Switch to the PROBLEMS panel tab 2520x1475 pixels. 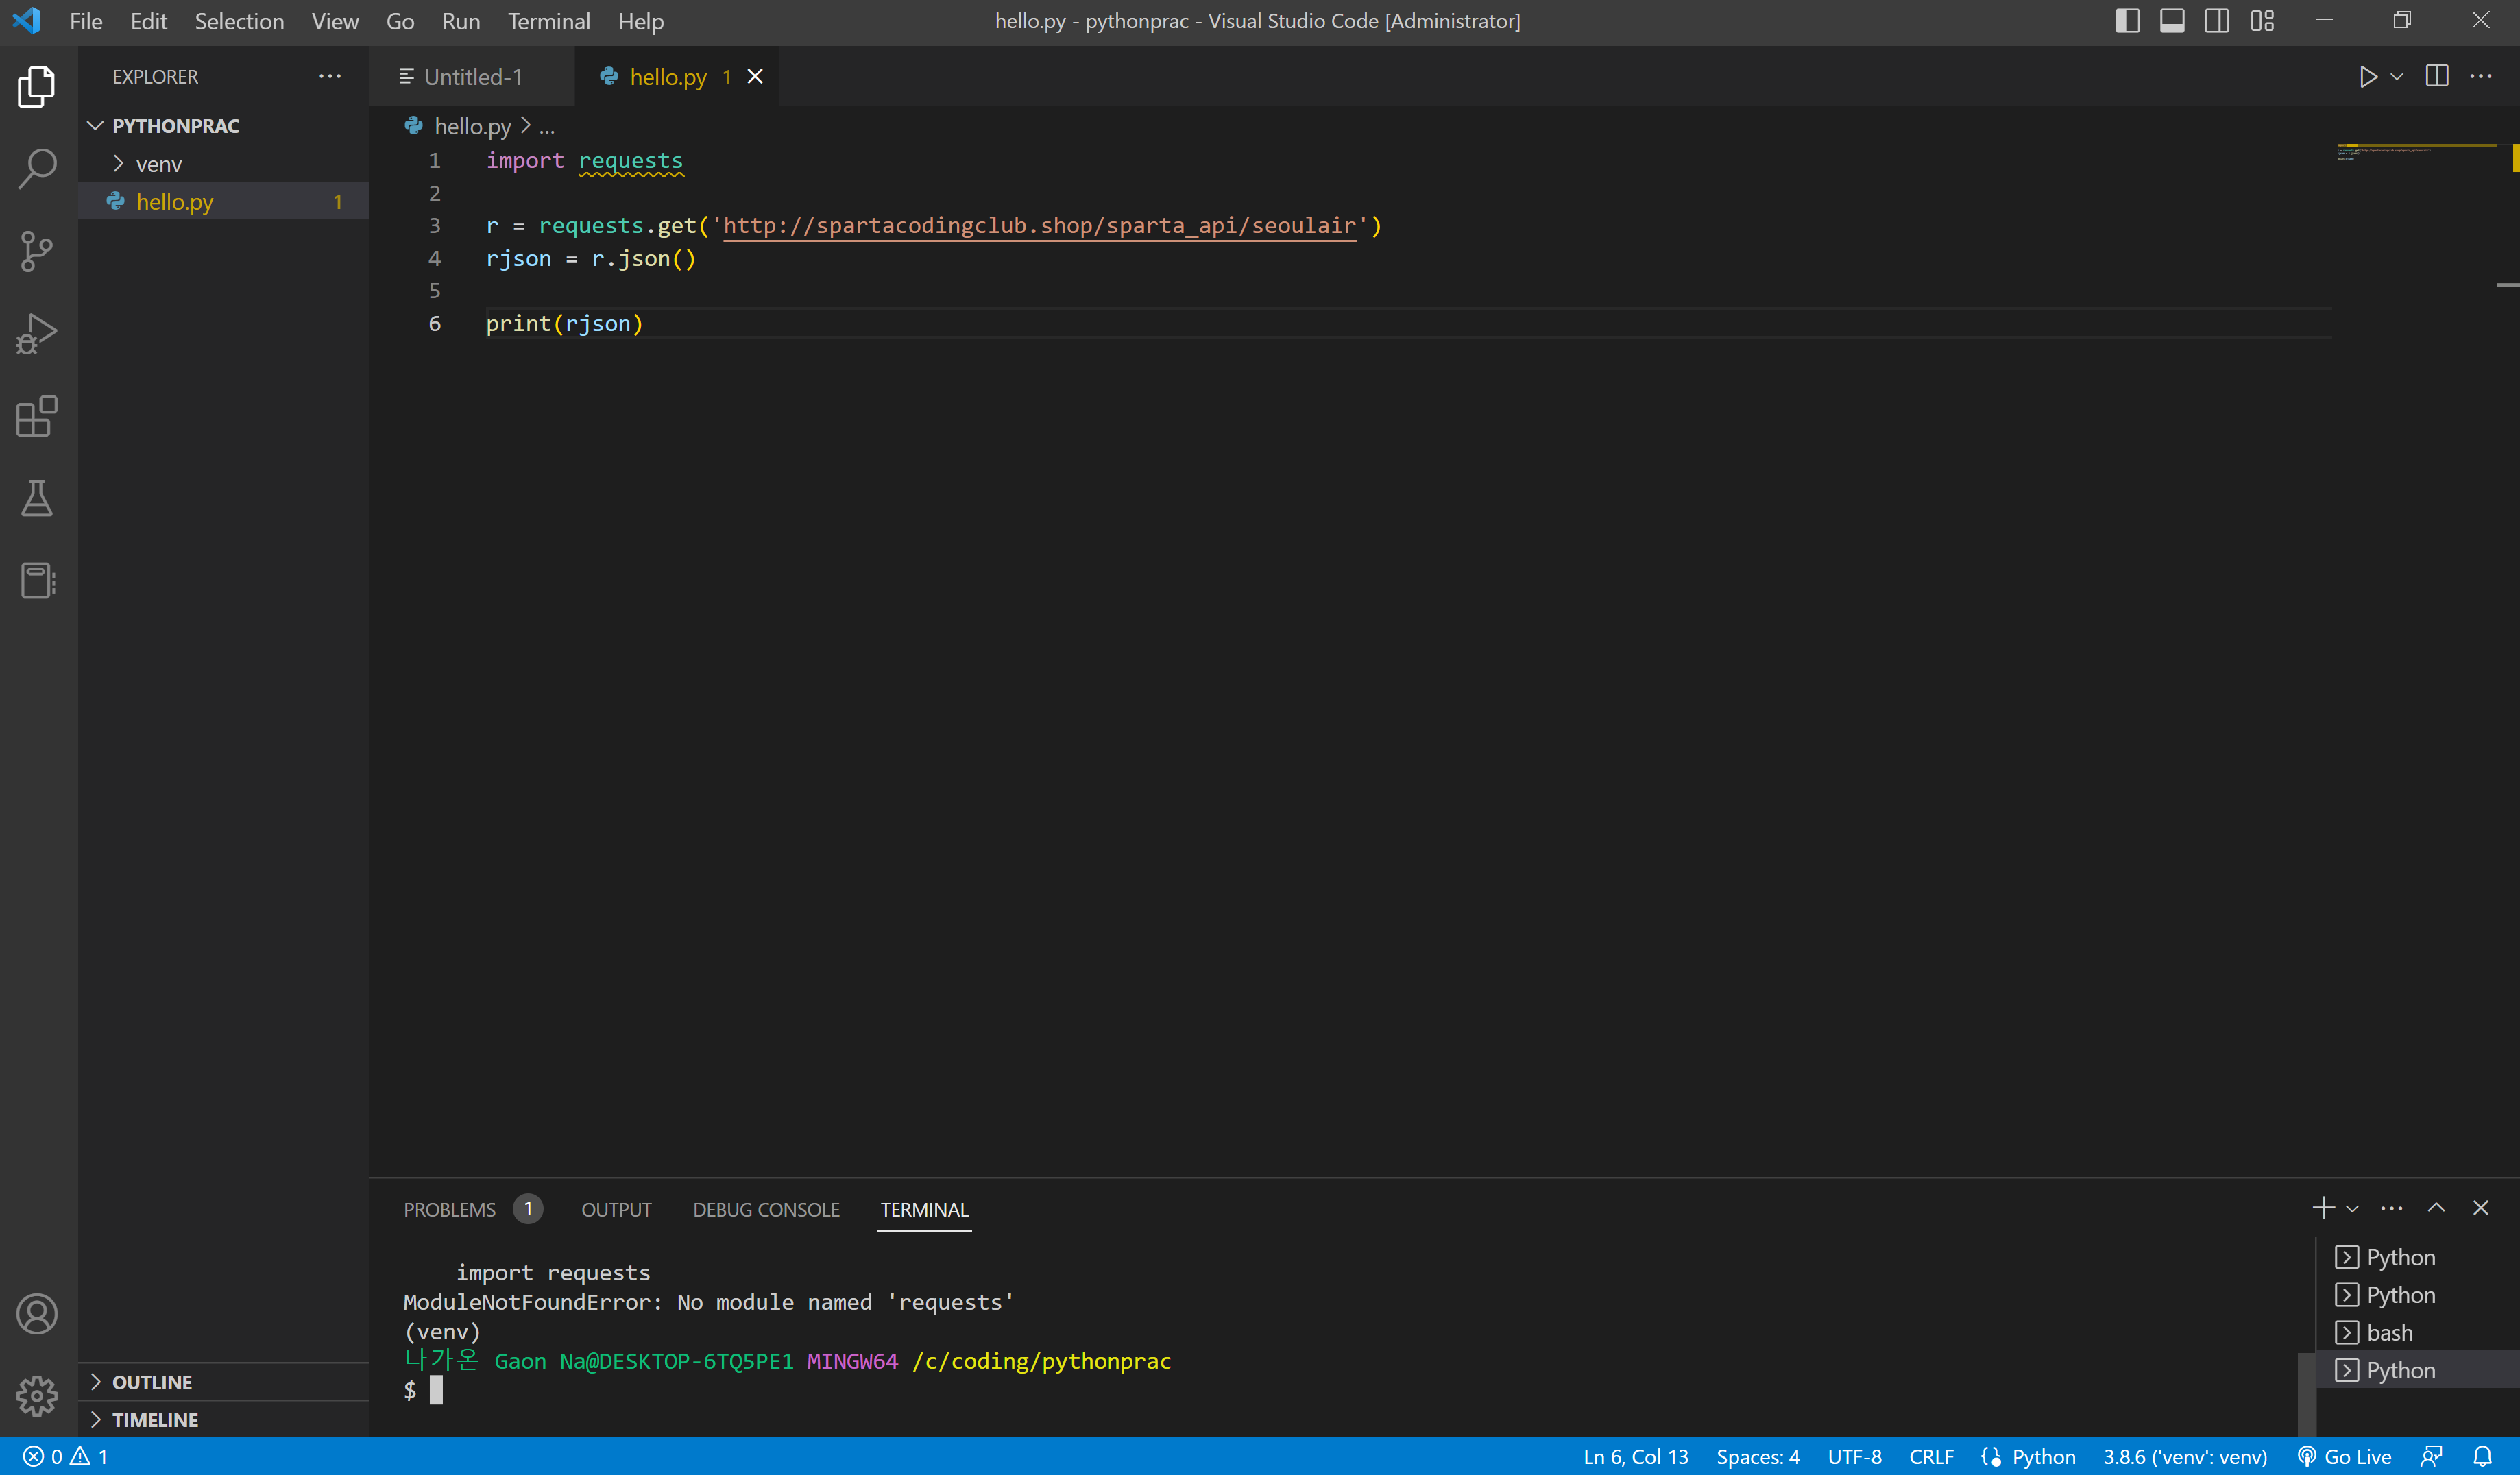coord(450,1210)
